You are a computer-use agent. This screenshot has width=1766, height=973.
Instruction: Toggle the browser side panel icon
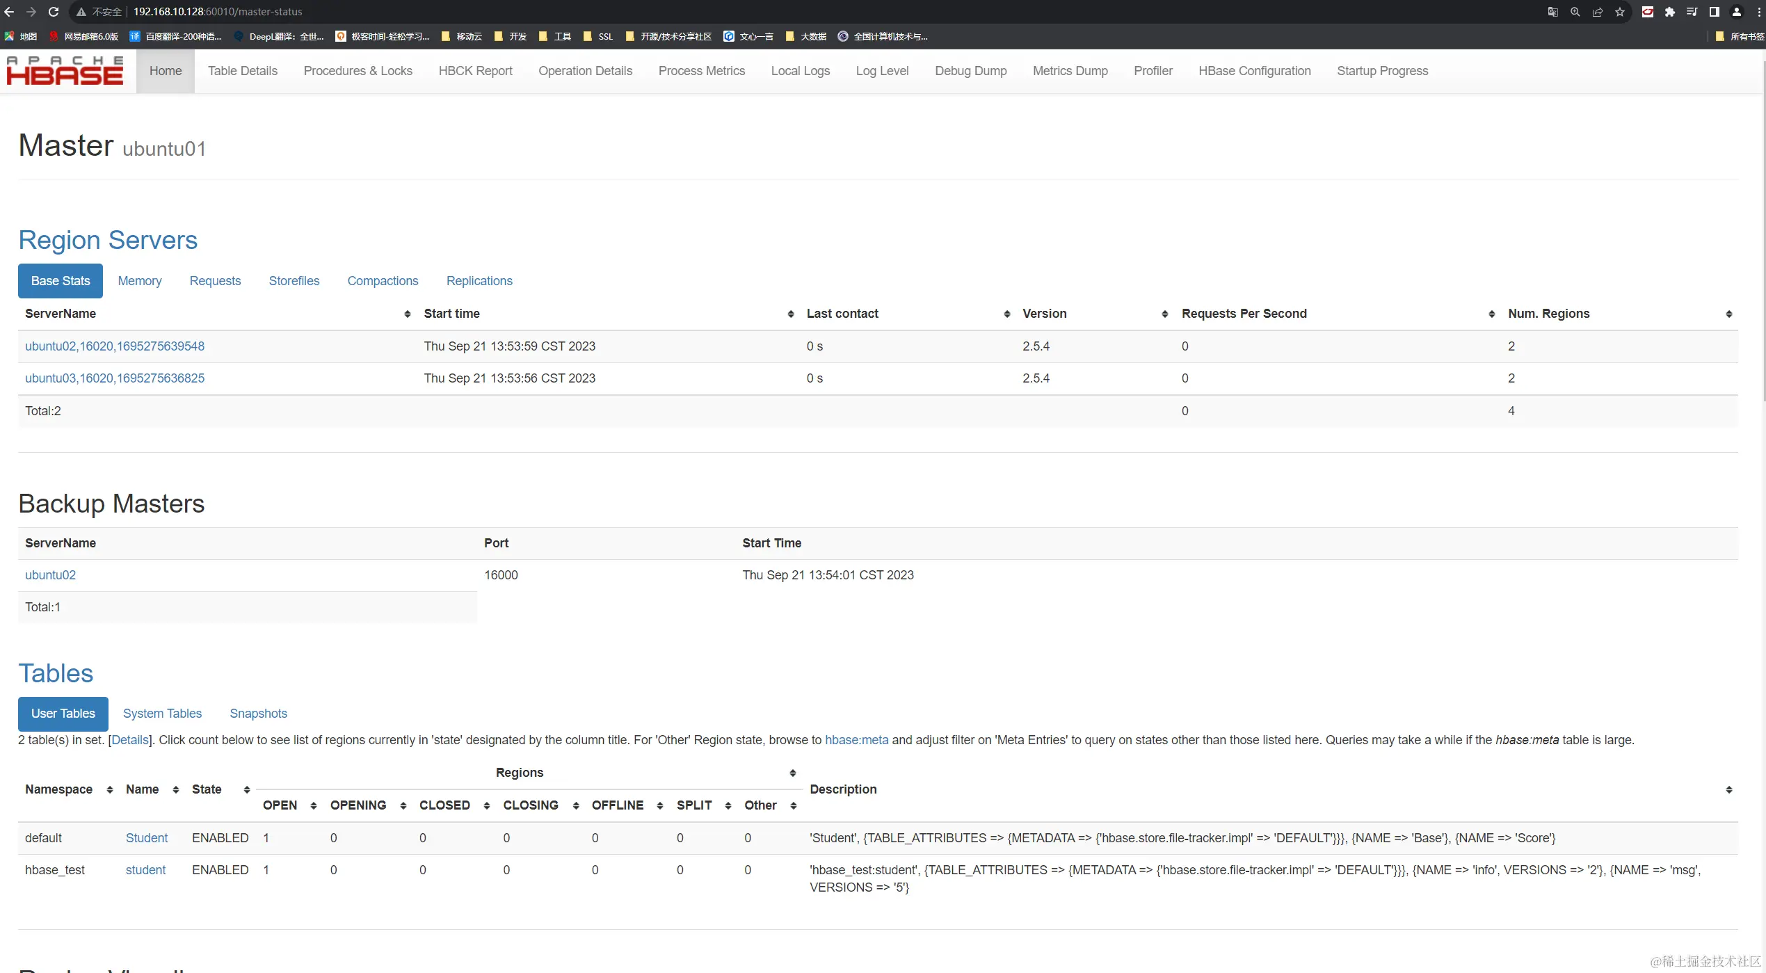pos(1715,12)
